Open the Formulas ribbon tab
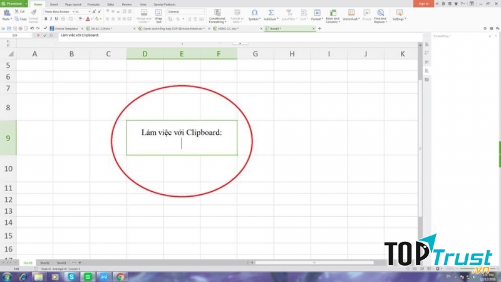Image resolution: width=501 pixels, height=282 pixels. (x=93, y=4)
